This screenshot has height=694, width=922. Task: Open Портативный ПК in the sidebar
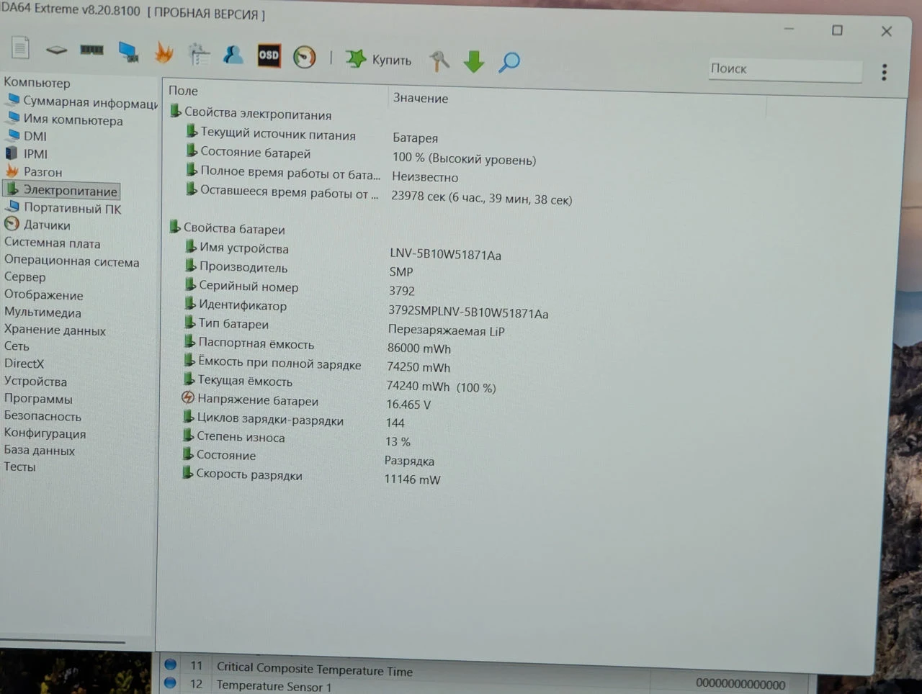click(63, 208)
